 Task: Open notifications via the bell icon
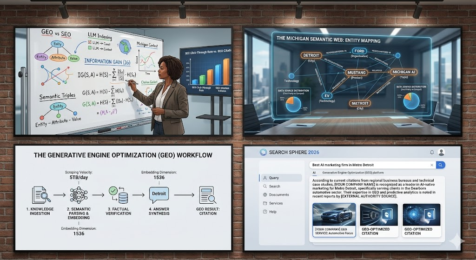pyautogui.click(x=432, y=152)
